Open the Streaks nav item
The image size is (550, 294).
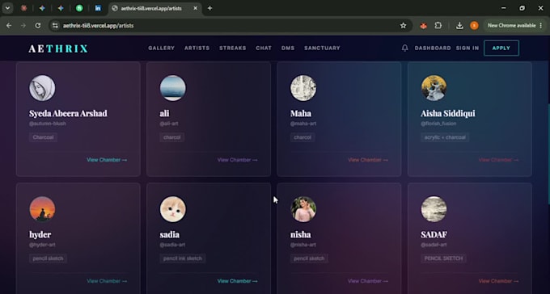tap(233, 48)
